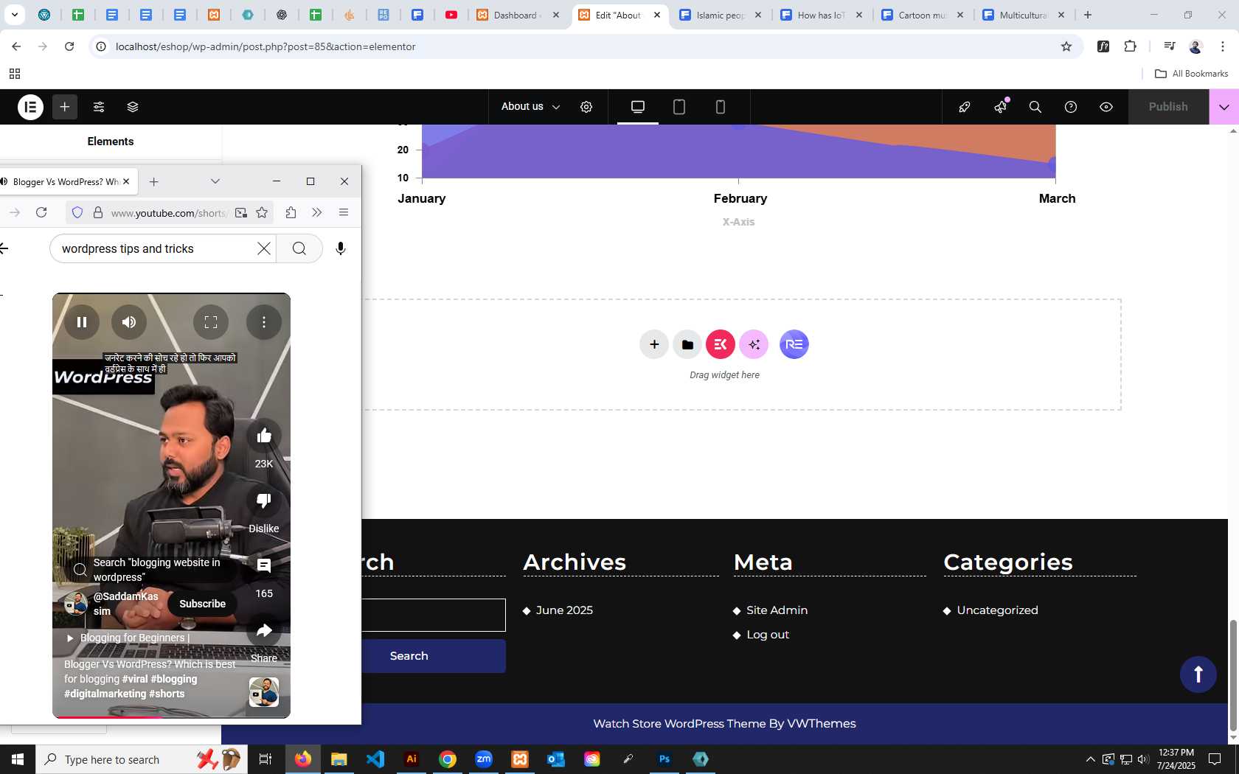
Task: Click the YouTube search input field
Action: 155,248
